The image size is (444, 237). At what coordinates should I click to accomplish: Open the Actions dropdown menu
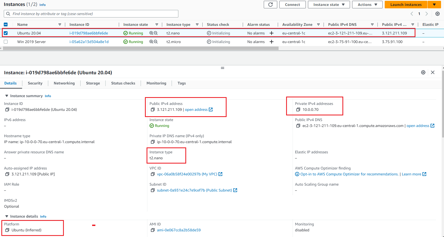[367, 5]
